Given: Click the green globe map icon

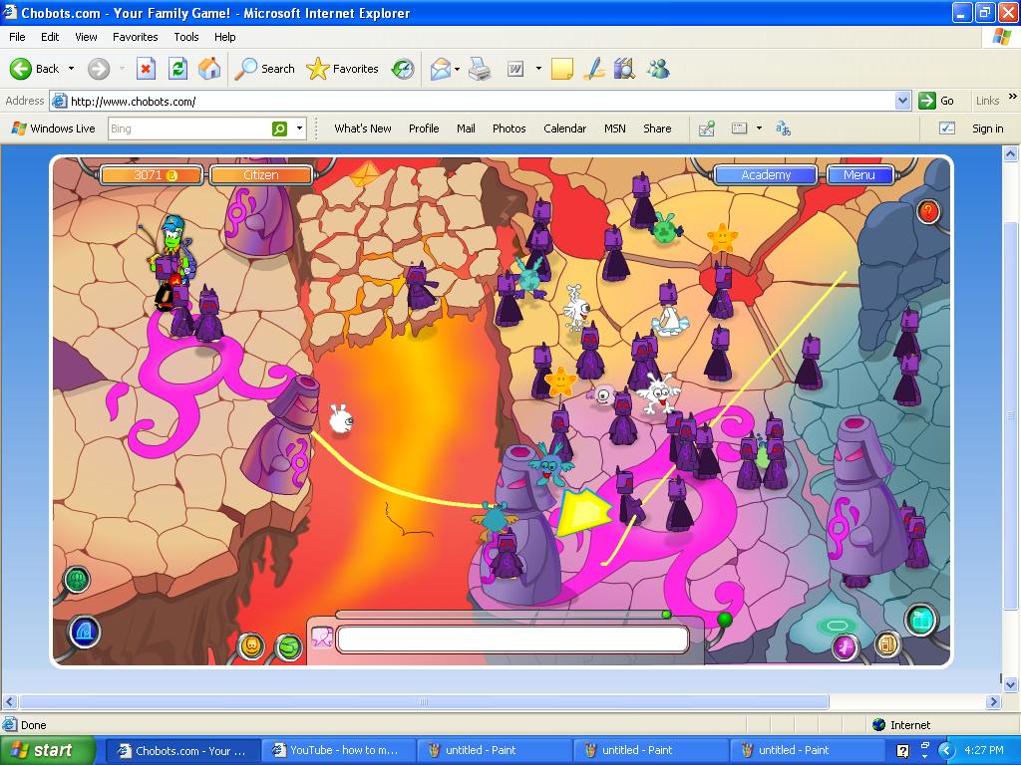Looking at the screenshot, I should point(288,646).
